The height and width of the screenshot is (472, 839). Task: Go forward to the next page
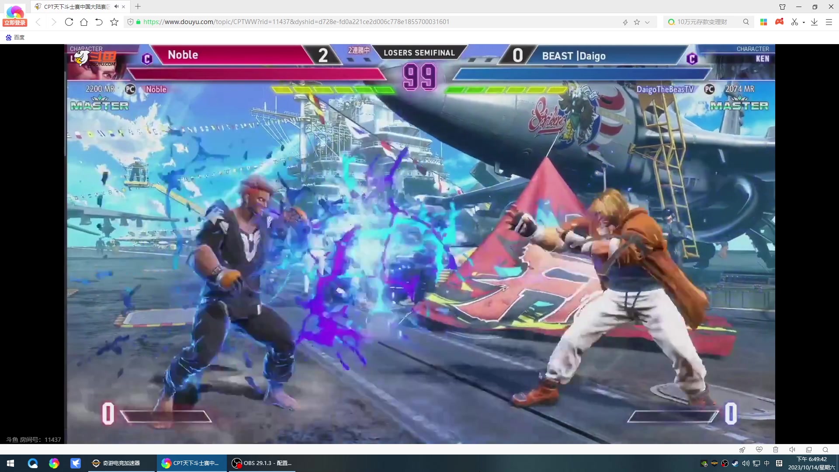(54, 22)
